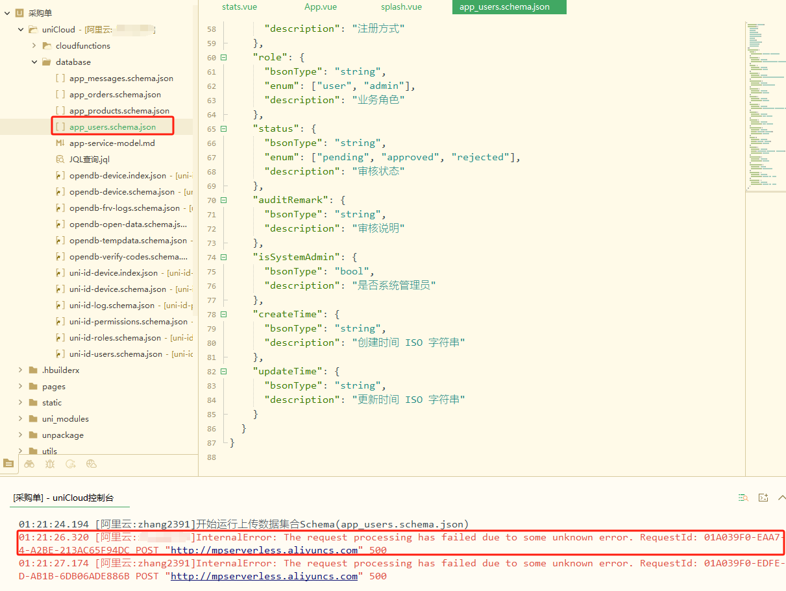Open first mpserverless.aliyuncs.com link at 01:21:26

(x=264, y=550)
